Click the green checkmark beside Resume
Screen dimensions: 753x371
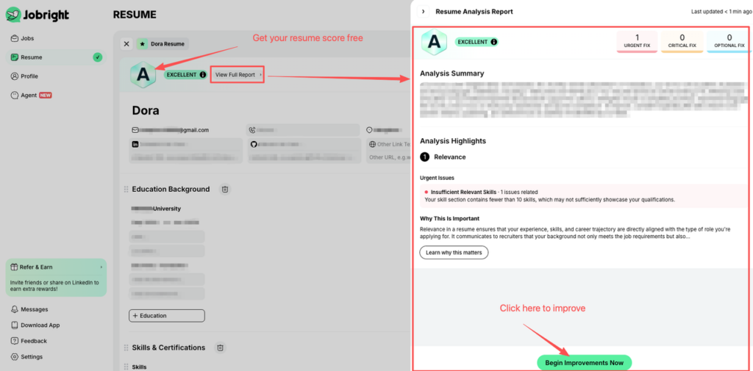(98, 57)
